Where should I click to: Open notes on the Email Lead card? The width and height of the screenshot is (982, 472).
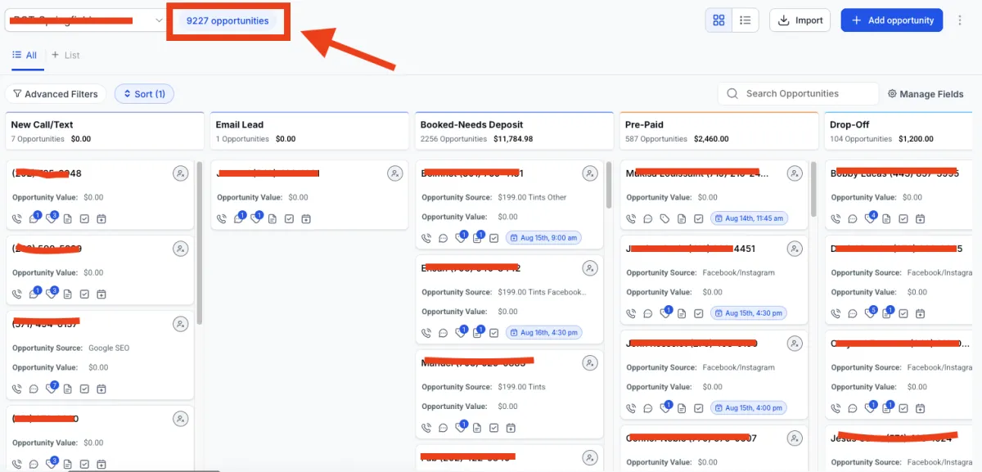pyautogui.click(x=273, y=218)
